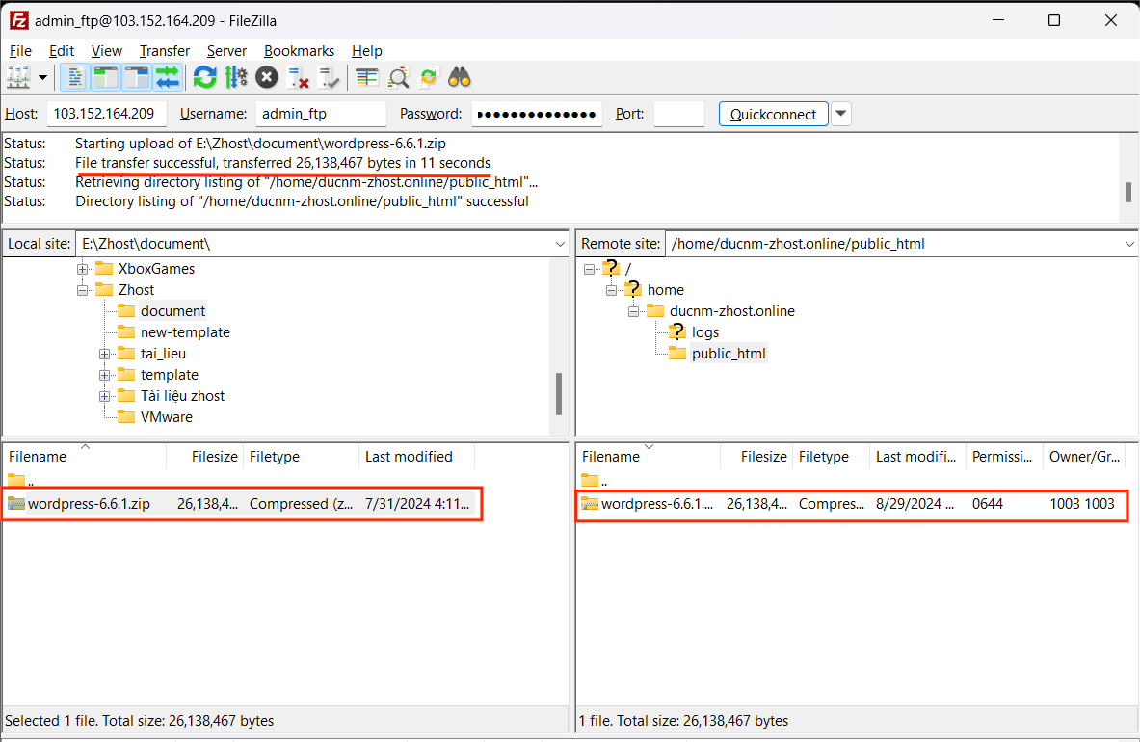The image size is (1140, 742).
Task: Open the Transfer menu
Action: [164, 51]
